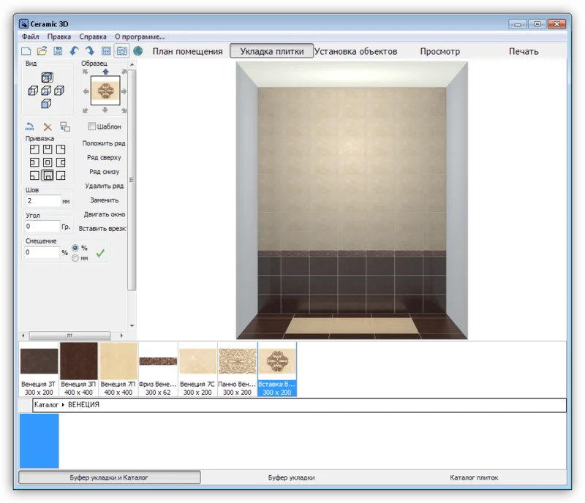Move sample left with gray arrow

86,91
